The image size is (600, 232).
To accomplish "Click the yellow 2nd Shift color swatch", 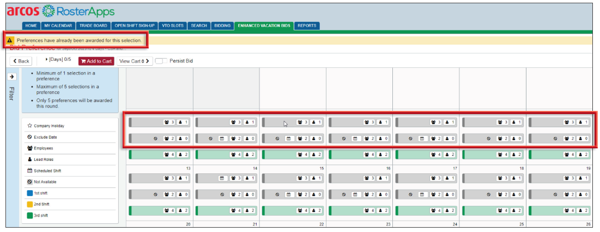I will tap(29, 204).
